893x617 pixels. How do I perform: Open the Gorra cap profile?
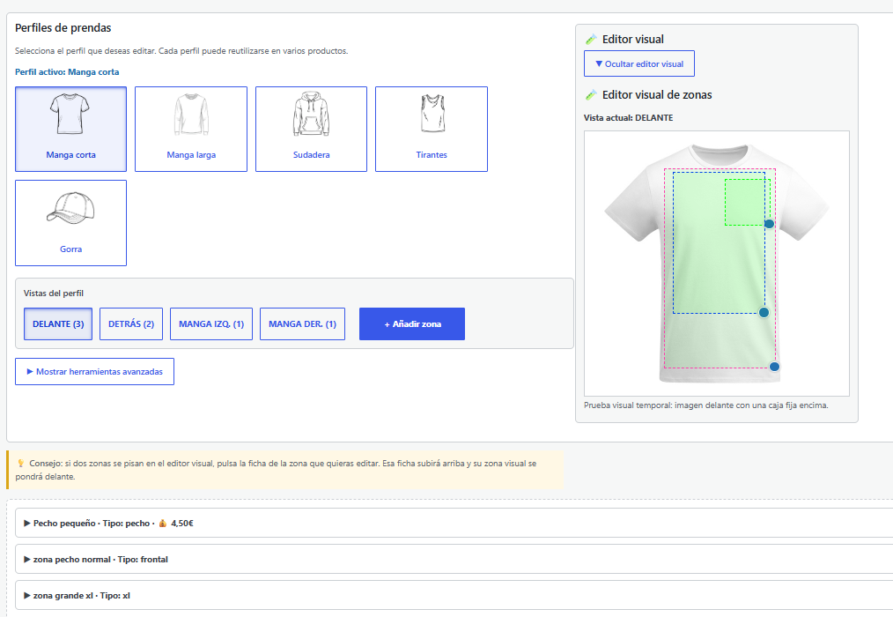click(70, 223)
